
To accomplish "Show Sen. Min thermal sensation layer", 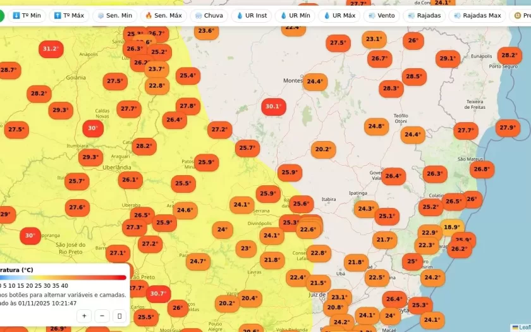I will point(114,15).
